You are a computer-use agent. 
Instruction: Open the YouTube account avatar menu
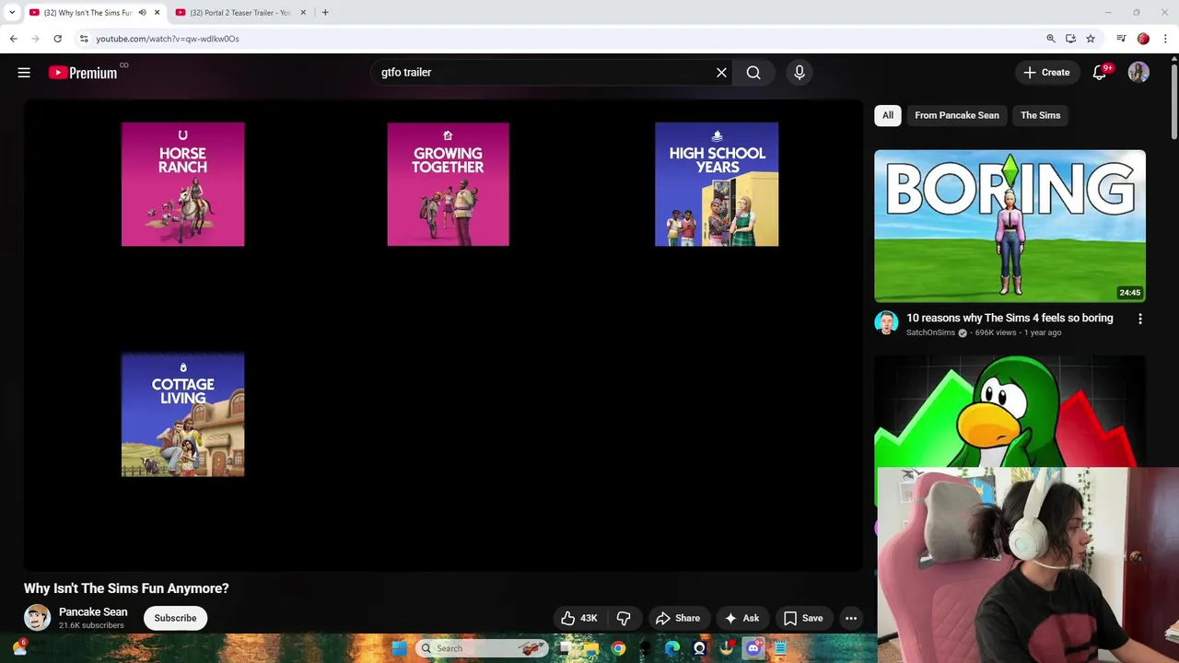click(x=1138, y=73)
